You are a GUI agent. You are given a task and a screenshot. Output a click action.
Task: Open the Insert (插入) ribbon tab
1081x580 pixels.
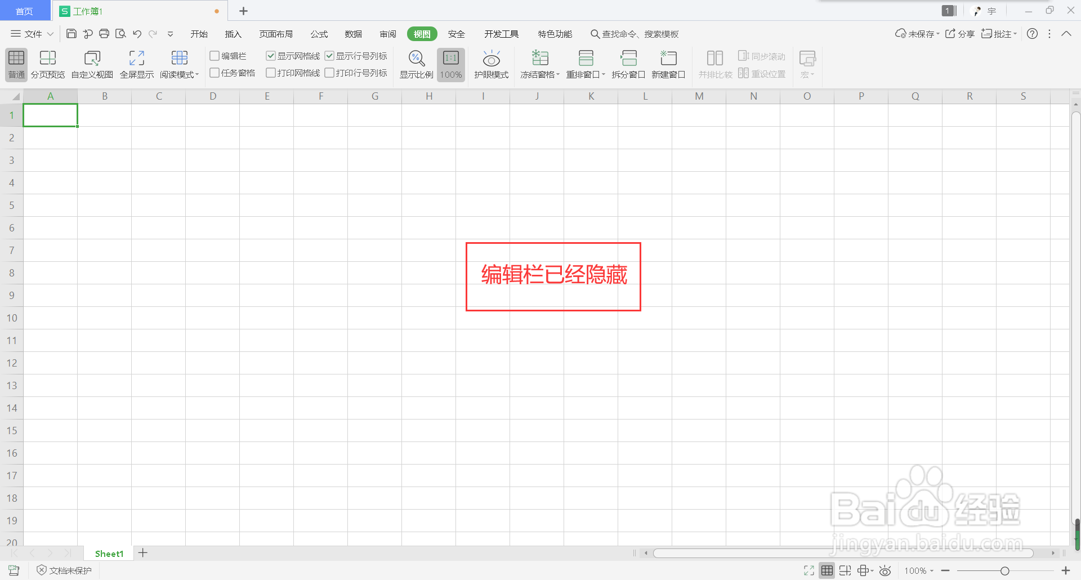click(233, 34)
